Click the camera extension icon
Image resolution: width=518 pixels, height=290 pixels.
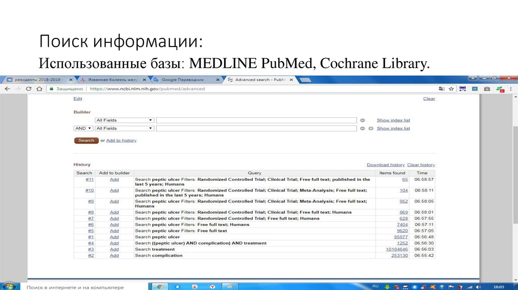[487, 89]
